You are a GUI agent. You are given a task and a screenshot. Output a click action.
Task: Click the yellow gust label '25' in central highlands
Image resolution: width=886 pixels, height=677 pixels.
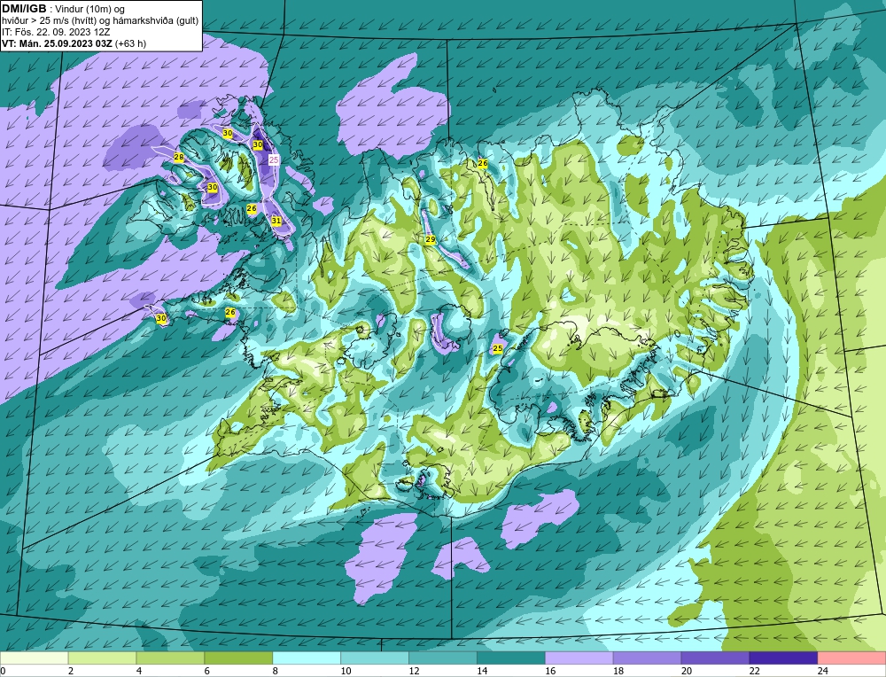[498, 348]
